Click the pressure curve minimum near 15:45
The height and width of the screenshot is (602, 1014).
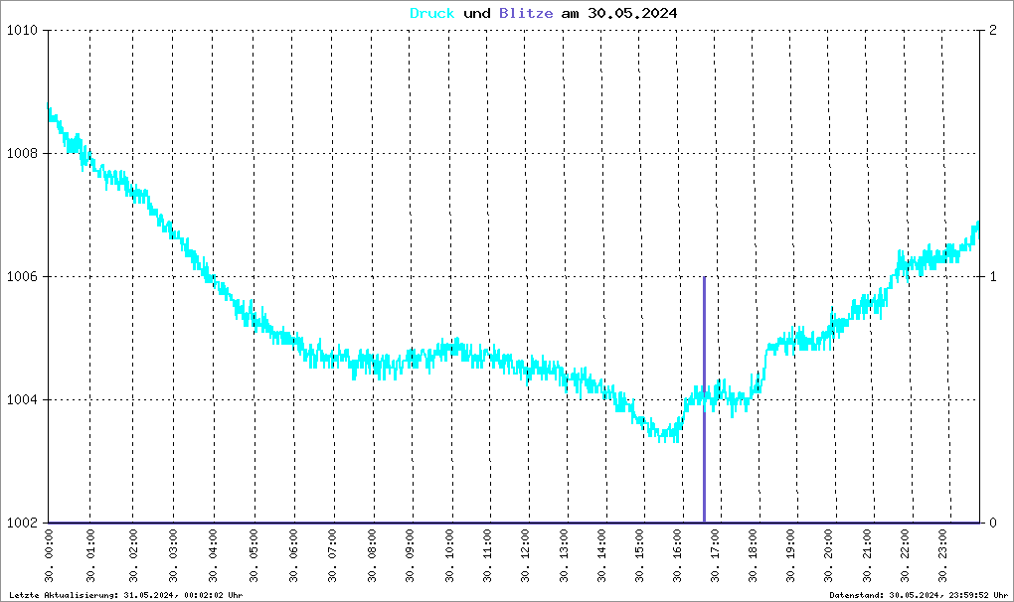[x=668, y=434]
